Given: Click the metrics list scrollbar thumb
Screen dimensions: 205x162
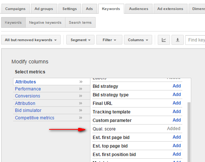Looking at the screenshot, I should [189, 132].
